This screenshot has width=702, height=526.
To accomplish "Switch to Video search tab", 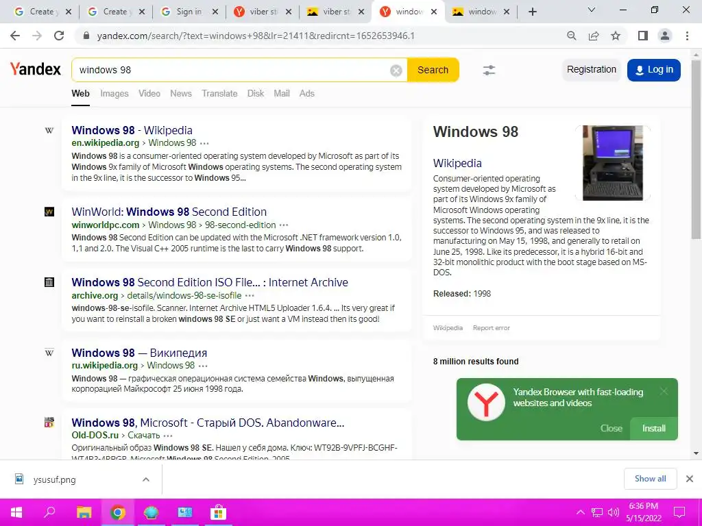I will click(x=149, y=93).
